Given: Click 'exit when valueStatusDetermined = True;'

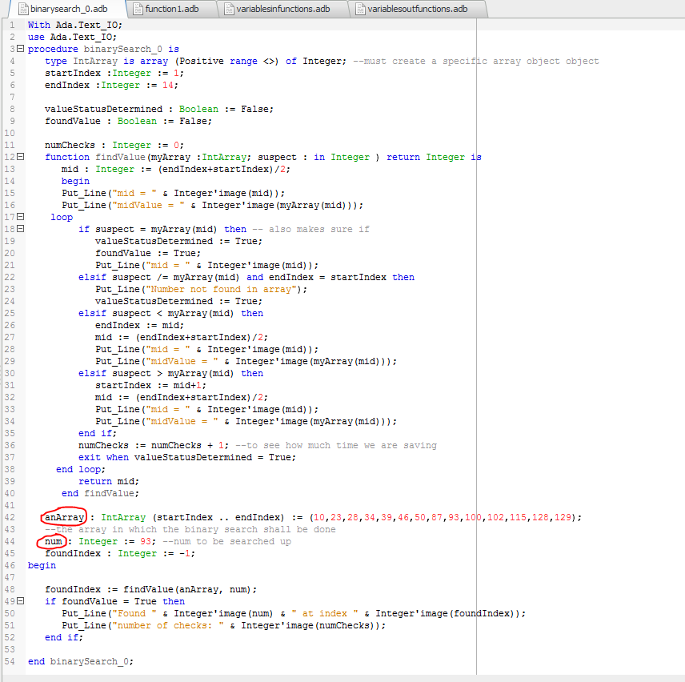Looking at the screenshot, I should coord(187,457).
